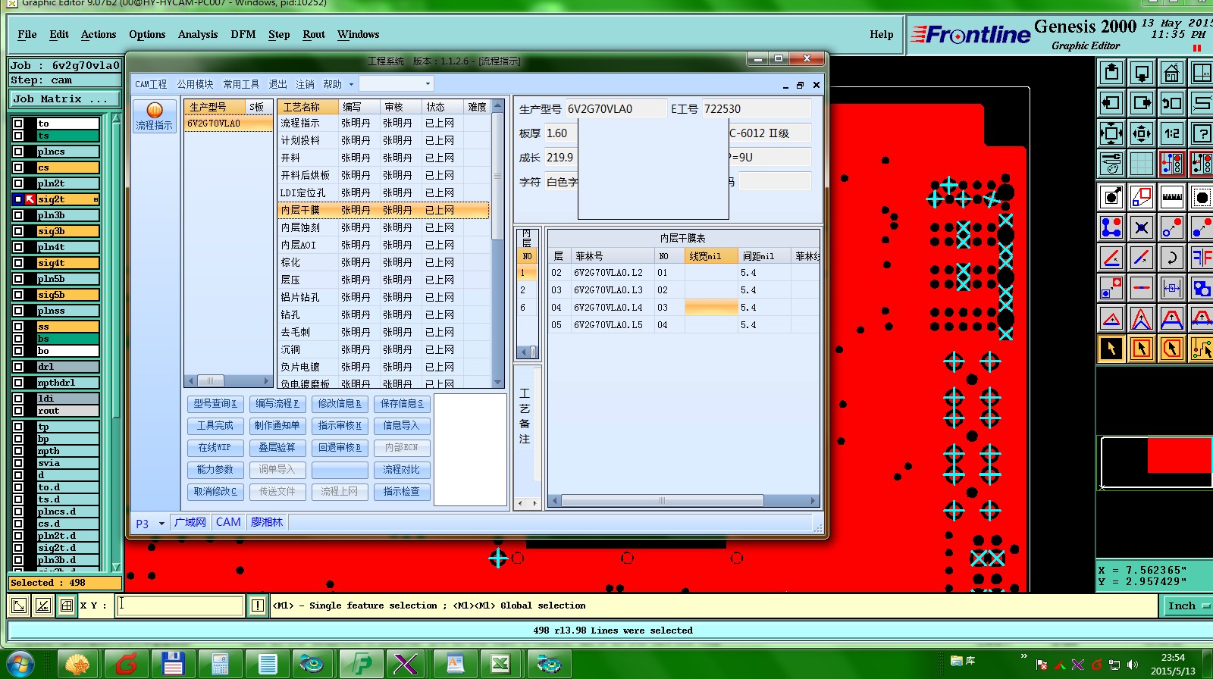This screenshot has width=1213, height=679.
Task: Click the 叠层验算 button
Action: click(277, 448)
